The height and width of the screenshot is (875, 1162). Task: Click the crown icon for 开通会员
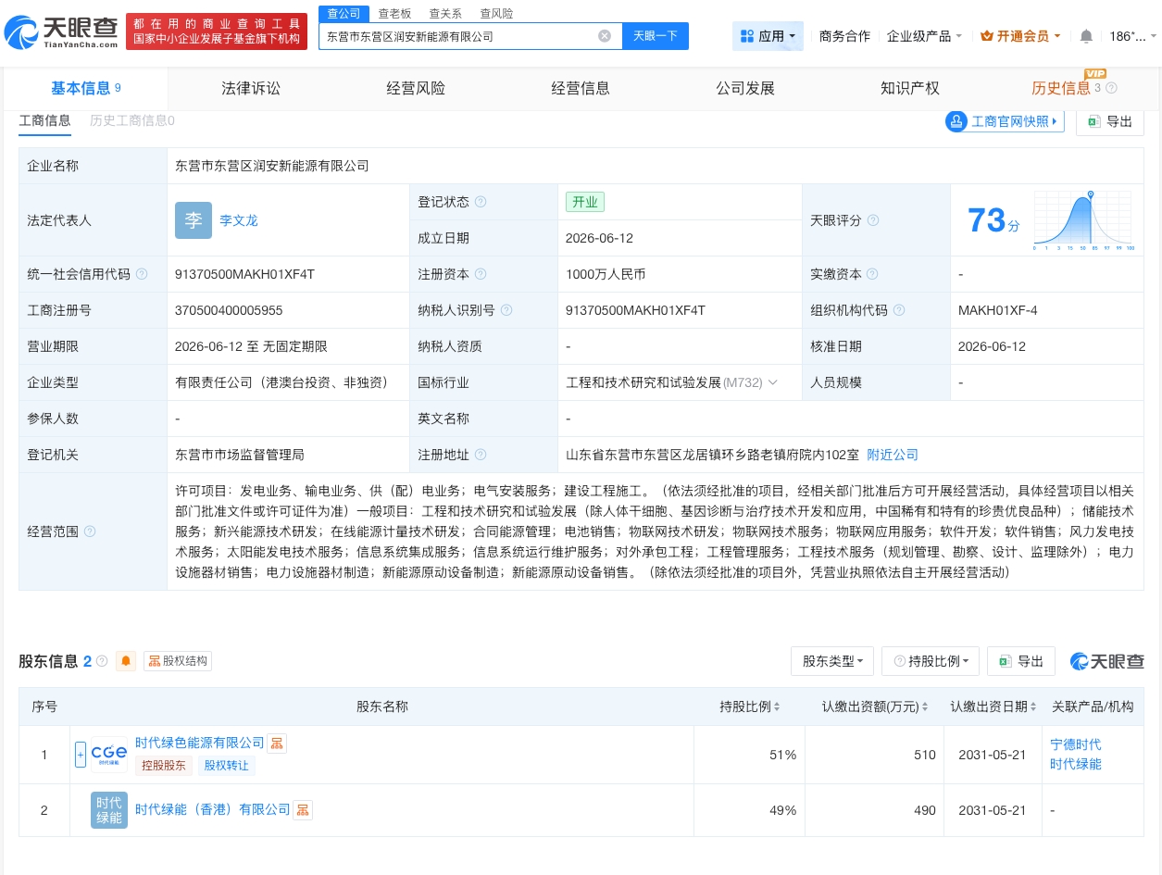click(986, 36)
